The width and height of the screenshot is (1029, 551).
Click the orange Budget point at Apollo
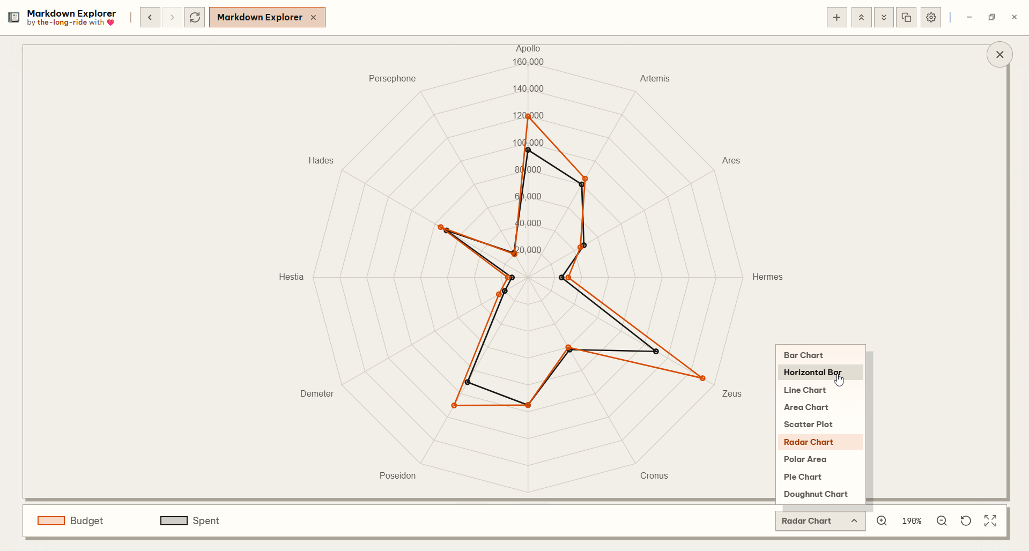(528, 116)
